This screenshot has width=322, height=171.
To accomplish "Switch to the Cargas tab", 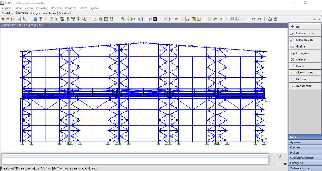I will 35,13.
